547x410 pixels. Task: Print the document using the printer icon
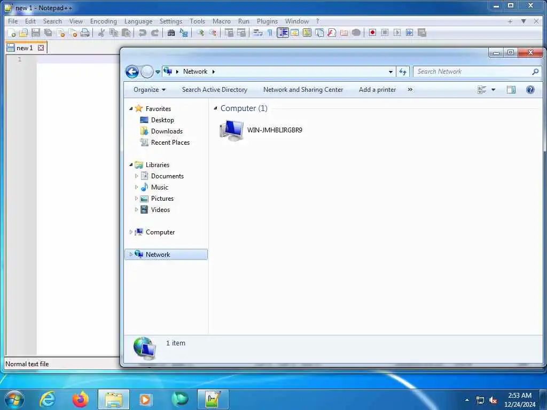[85, 33]
